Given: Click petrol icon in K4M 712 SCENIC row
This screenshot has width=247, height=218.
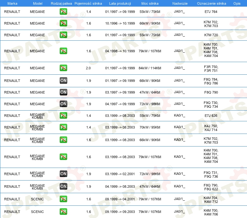Looking at the screenshot, I should (x=63, y=199).
